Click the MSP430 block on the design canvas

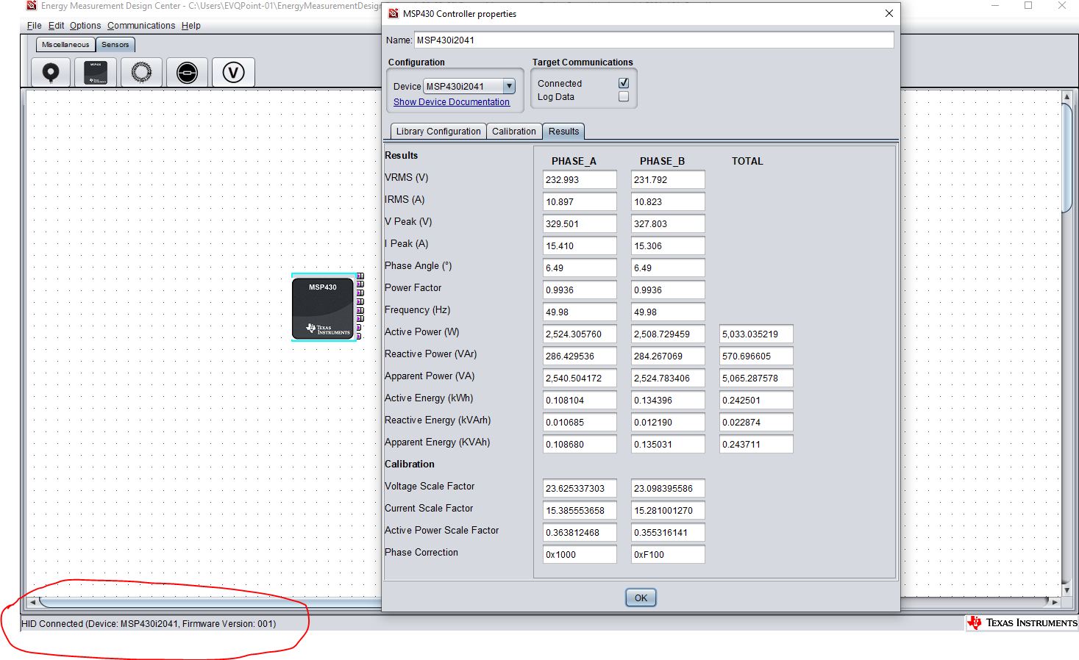click(324, 307)
